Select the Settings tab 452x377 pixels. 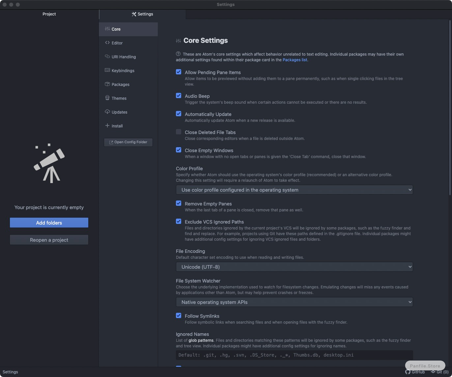(142, 14)
